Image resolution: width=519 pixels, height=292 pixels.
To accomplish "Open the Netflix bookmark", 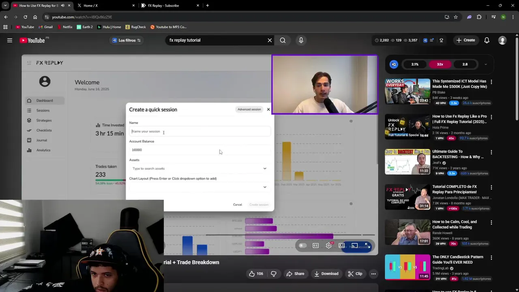I will 65,27.
